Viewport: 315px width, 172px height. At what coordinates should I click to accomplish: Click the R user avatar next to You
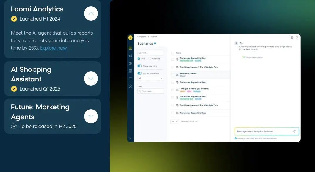236,43
